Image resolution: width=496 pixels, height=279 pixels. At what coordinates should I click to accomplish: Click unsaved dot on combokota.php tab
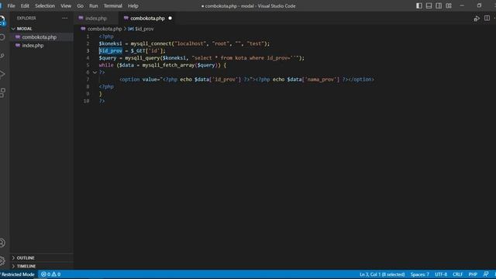click(x=170, y=18)
